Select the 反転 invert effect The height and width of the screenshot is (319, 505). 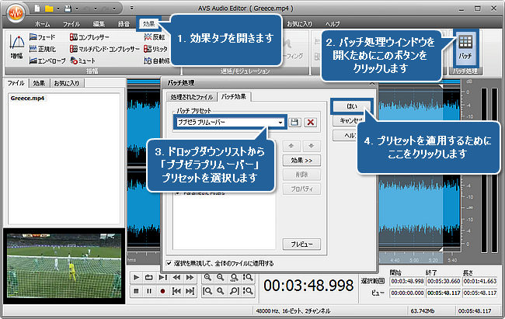155,37
